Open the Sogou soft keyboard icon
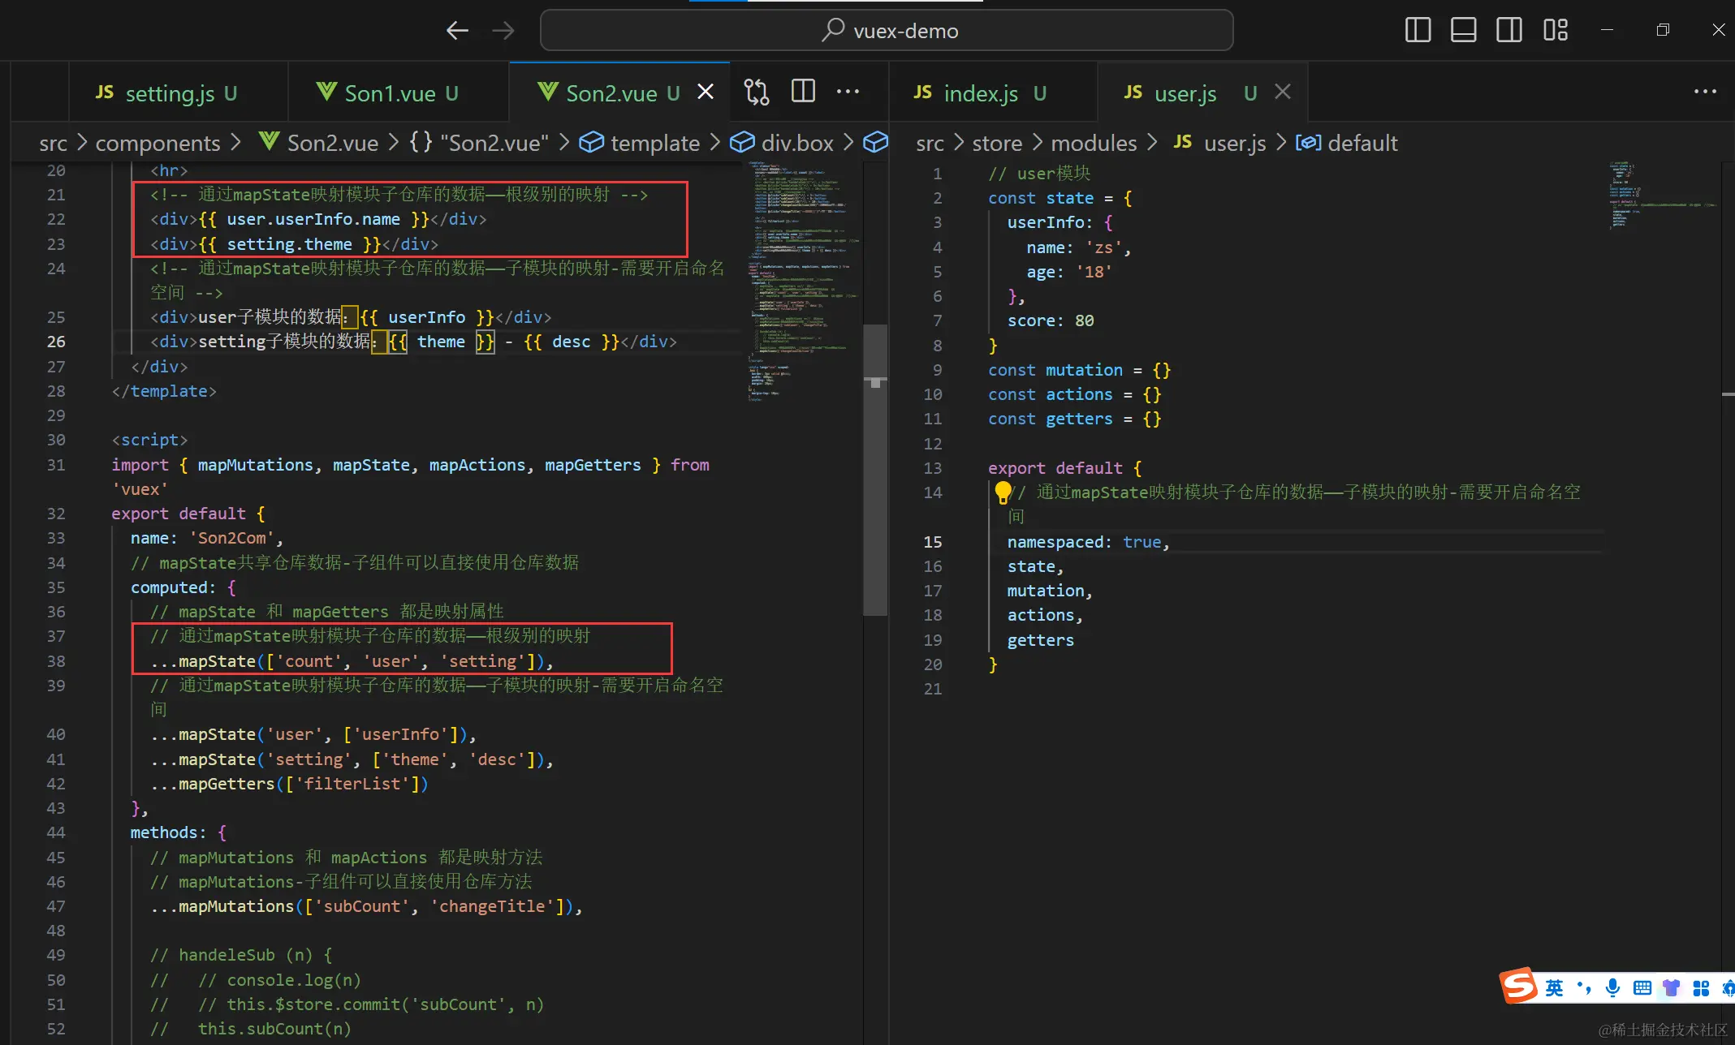 pos(1642,987)
